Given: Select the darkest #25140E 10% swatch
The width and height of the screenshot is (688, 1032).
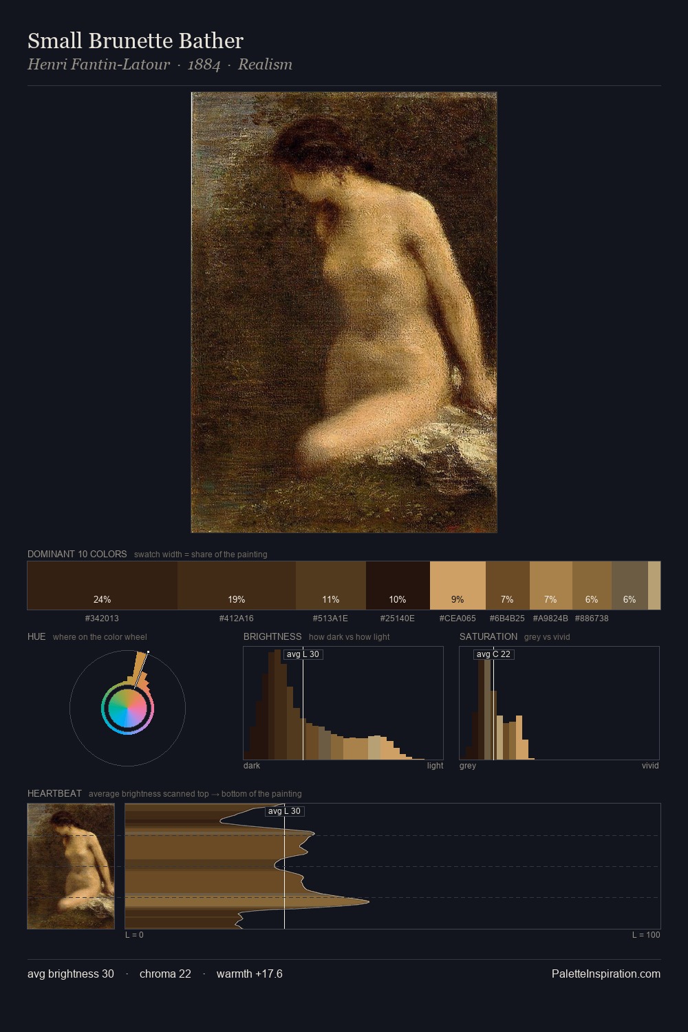Looking at the screenshot, I should click(x=398, y=585).
